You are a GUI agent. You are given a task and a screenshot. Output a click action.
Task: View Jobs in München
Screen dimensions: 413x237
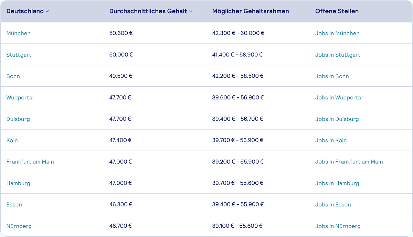pyautogui.click(x=337, y=33)
